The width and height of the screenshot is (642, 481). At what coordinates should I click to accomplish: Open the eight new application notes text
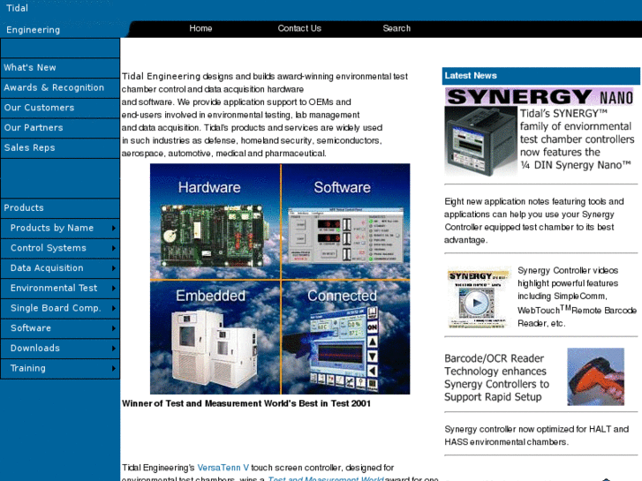pos(534,221)
